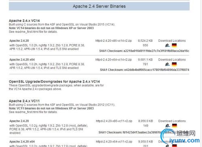The height and width of the screenshot is (147, 202).
Task: Click German flag mirror for httpd-2.4.20-x86-vc11-r2.zip
Action: click(x=175, y=126)
